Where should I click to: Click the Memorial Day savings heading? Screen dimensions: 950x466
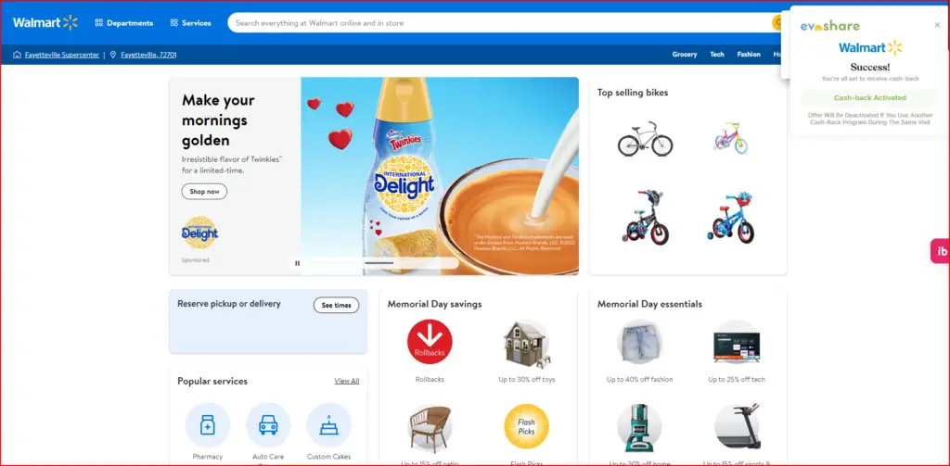[x=434, y=304]
